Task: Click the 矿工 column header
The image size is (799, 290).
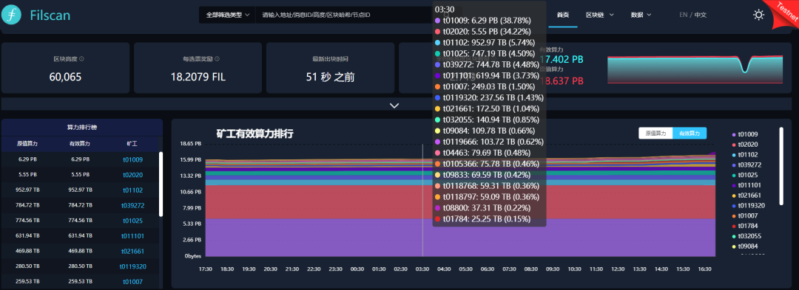Action: click(132, 144)
